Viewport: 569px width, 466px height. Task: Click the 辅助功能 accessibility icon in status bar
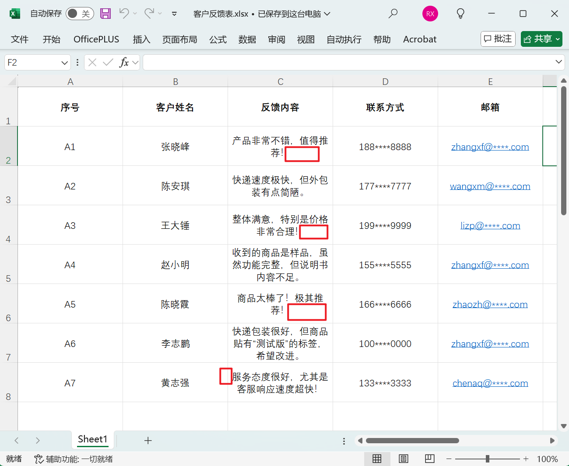pos(39,459)
